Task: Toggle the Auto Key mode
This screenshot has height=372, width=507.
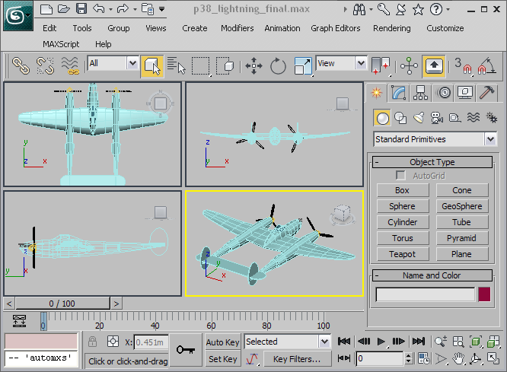Action: [223, 342]
